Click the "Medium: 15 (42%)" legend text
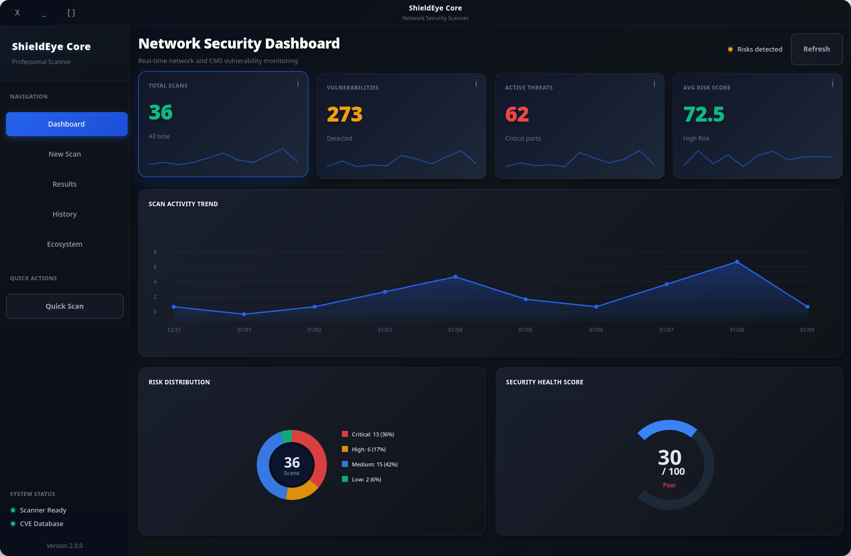 tap(375, 464)
